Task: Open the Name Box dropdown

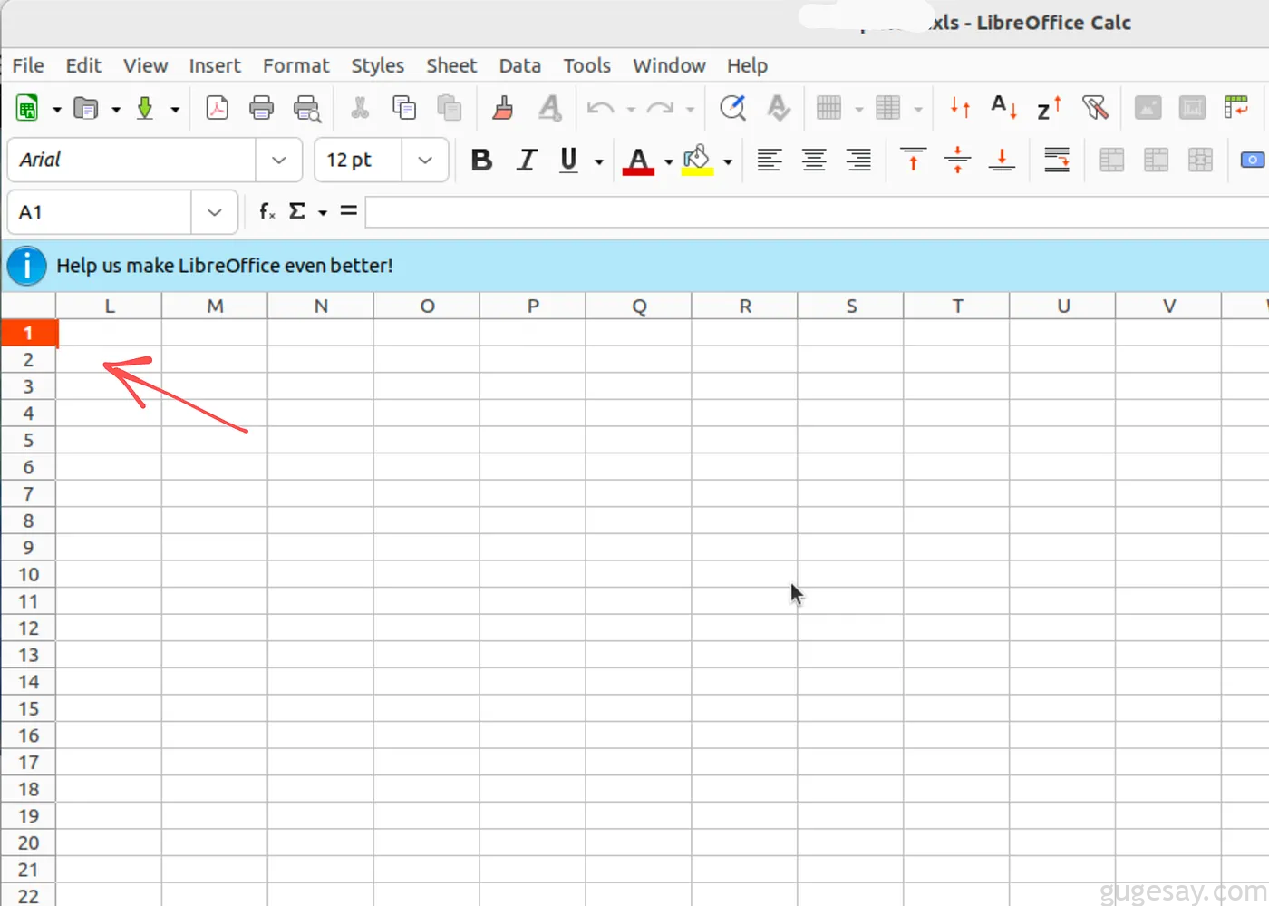Action: pos(215,212)
